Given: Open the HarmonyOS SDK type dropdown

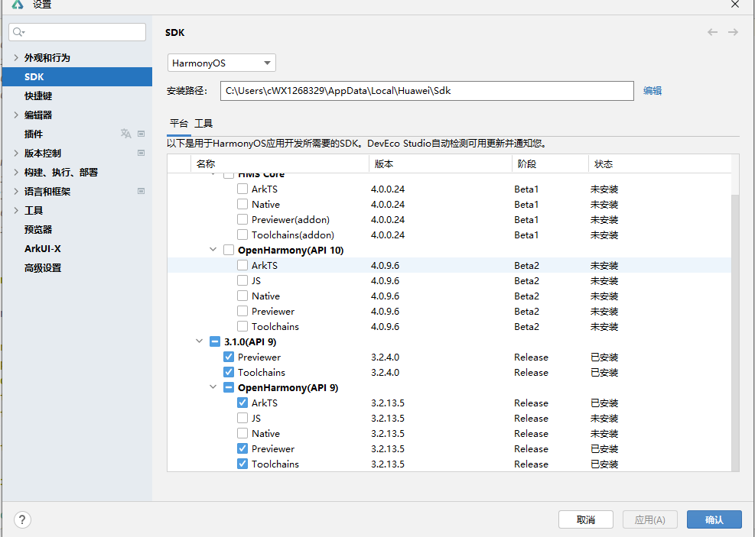Looking at the screenshot, I should (x=222, y=63).
